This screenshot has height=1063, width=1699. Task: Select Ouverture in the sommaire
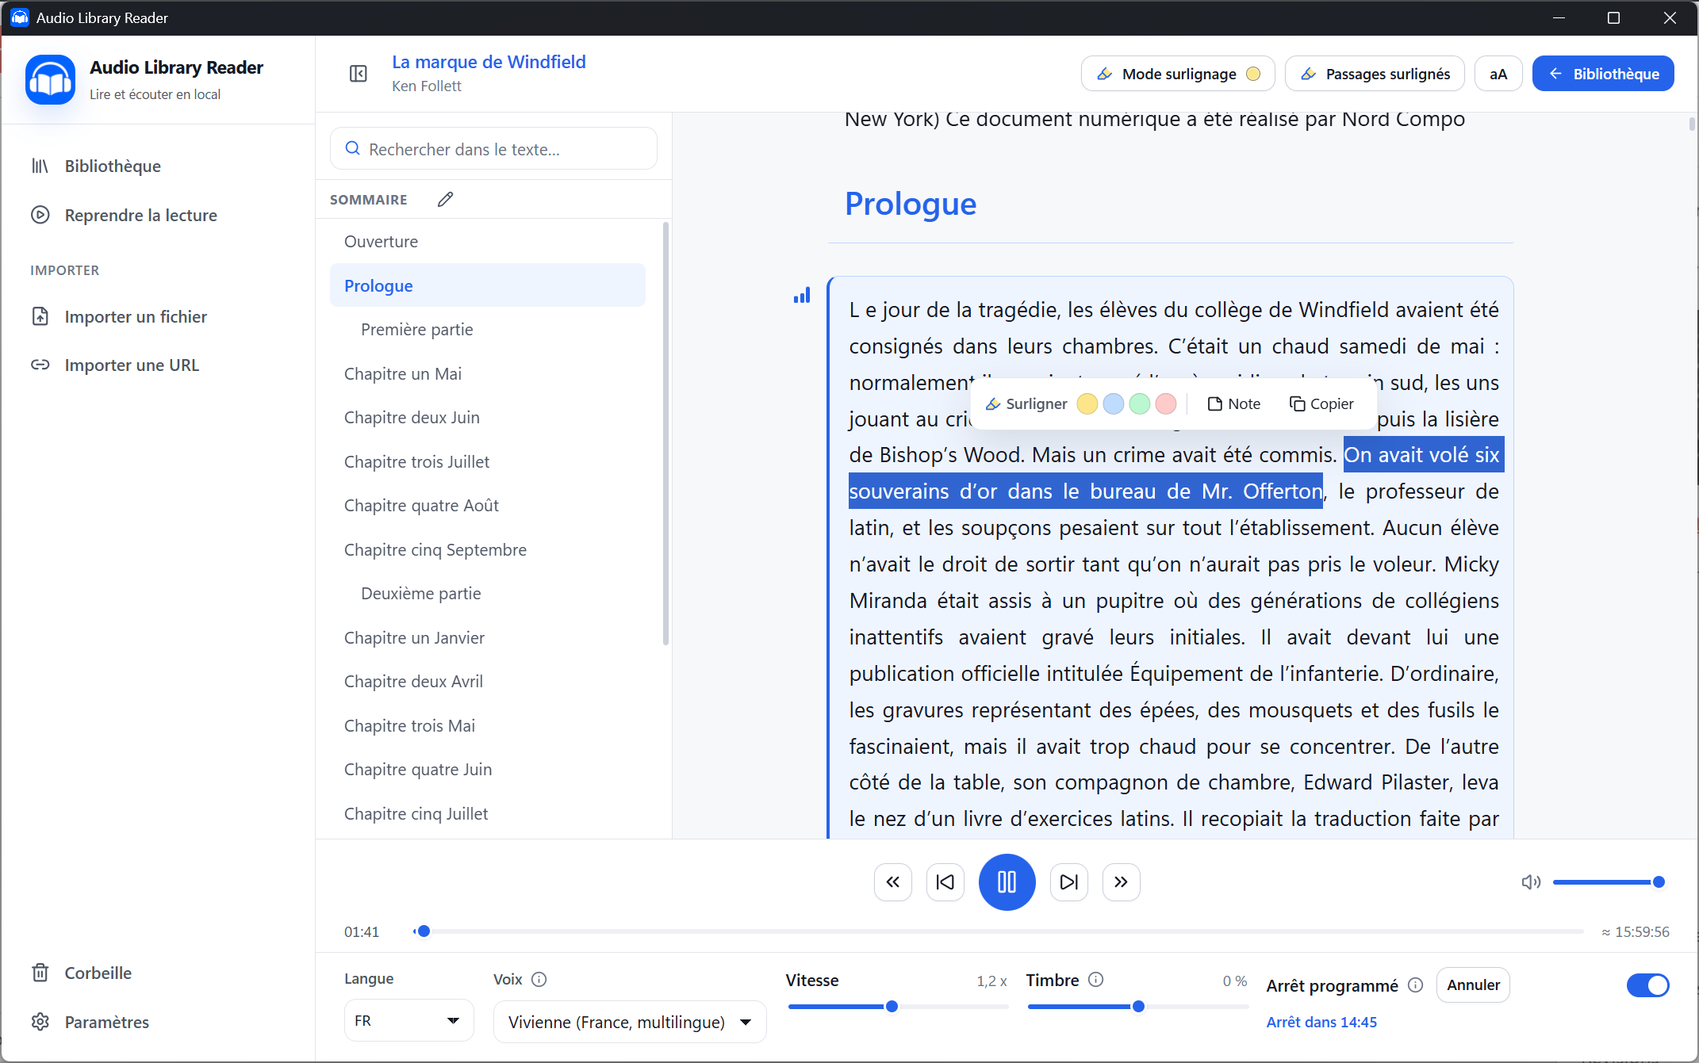[x=488, y=242]
